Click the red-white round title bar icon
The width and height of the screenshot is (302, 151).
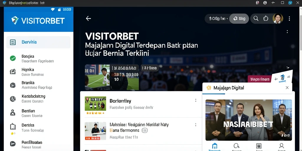click(x=257, y=3)
